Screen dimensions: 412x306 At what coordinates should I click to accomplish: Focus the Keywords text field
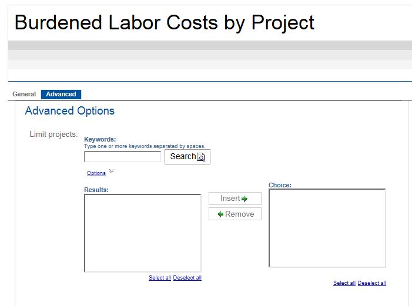pyautogui.click(x=122, y=157)
